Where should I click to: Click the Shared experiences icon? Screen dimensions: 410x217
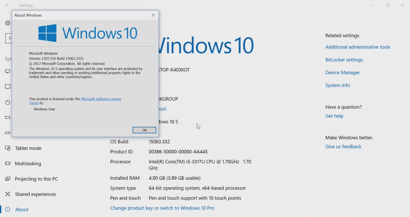(8, 194)
